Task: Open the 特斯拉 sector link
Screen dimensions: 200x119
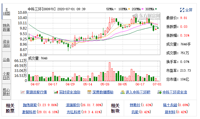Action: coord(135,105)
